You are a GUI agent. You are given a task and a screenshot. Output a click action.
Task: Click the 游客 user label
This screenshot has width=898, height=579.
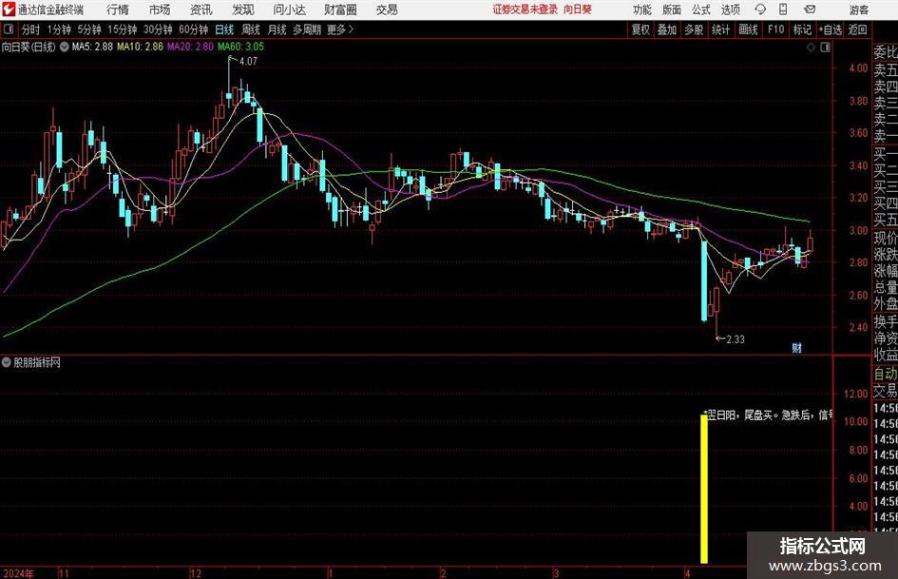point(858,10)
